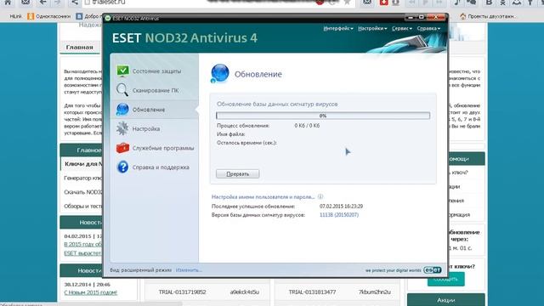
Task: Click the blue question mark help icon
Action: coord(122,167)
